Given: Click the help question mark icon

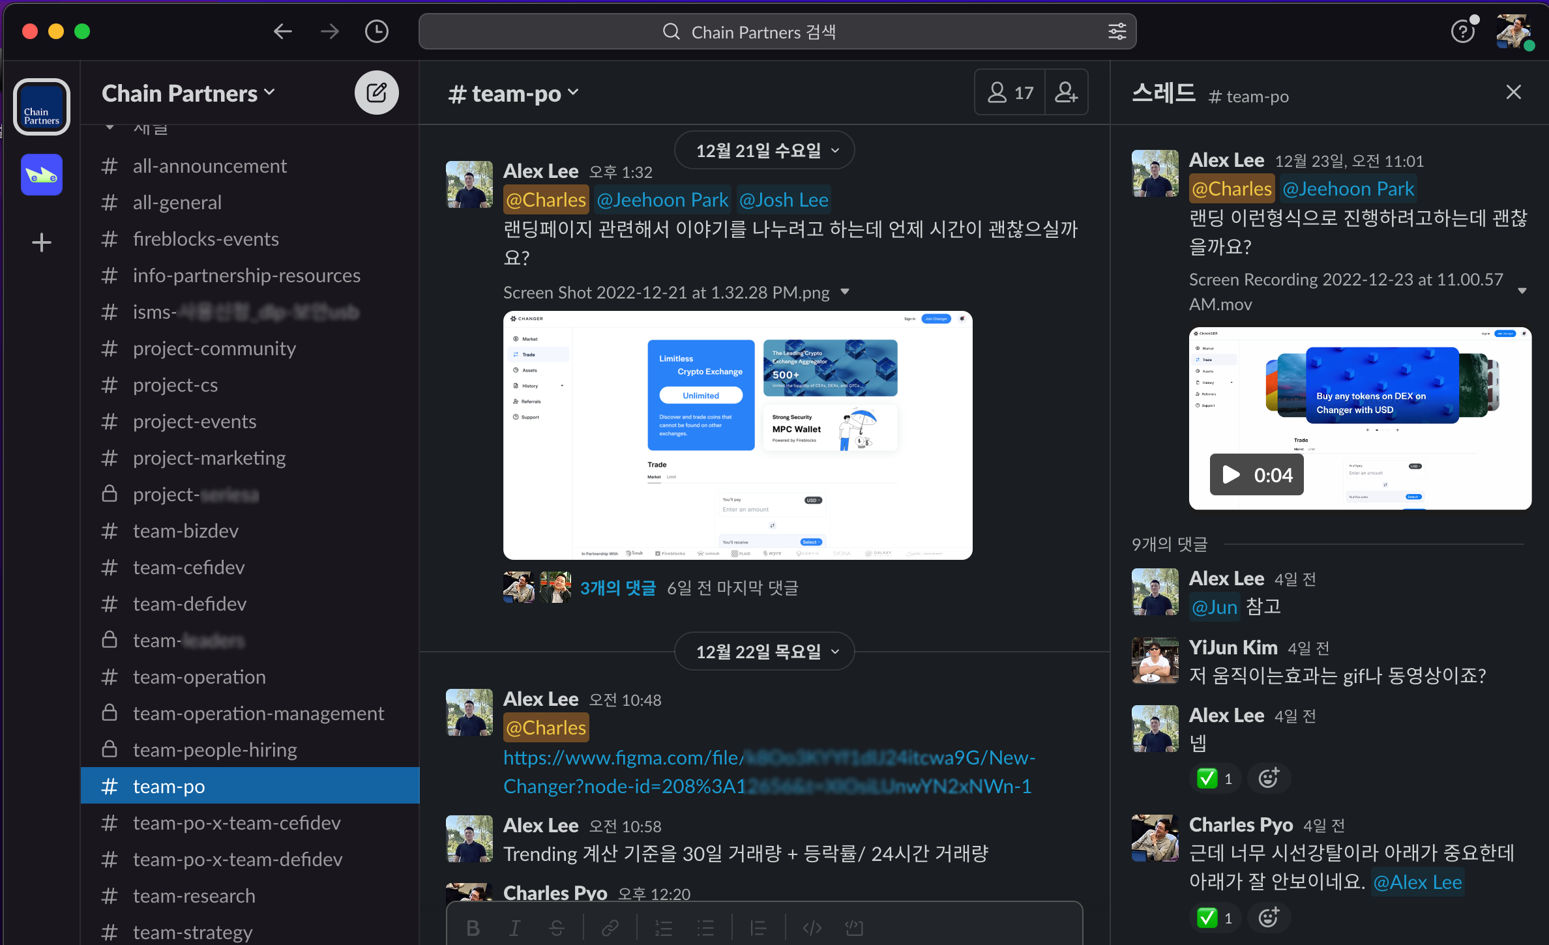Looking at the screenshot, I should click(1462, 31).
